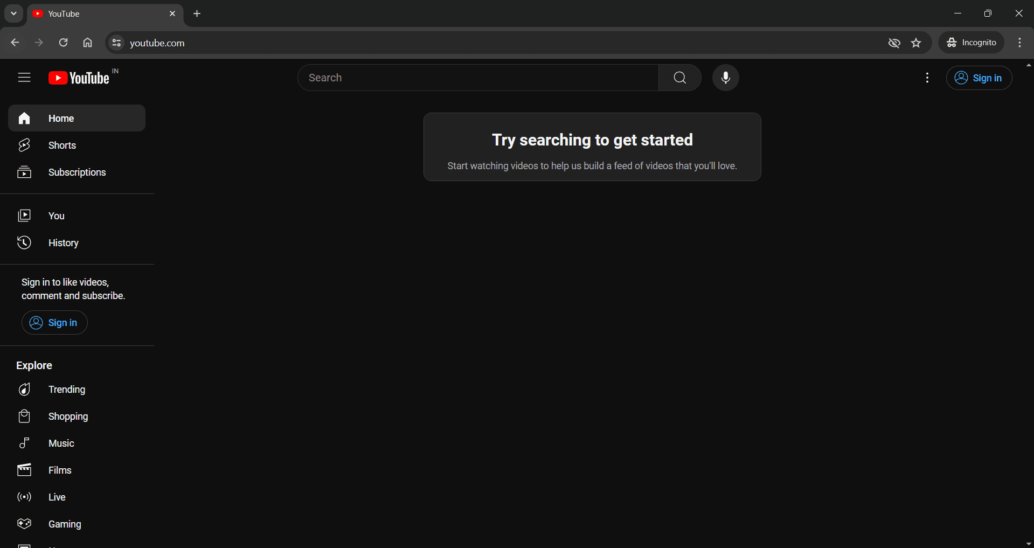The image size is (1034, 548).
Task: Click the Music note icon
Action: pyautogui.click(x=24, y=443)
